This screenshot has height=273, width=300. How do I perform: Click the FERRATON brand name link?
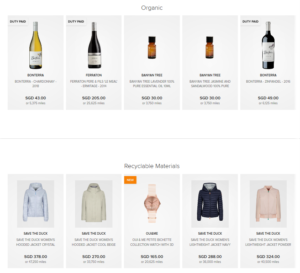(94, 75)
